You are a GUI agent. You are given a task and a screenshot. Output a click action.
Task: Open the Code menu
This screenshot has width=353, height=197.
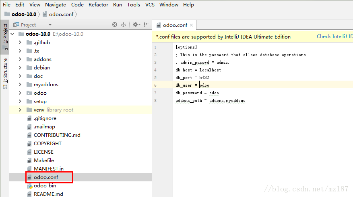click(77, 5)
